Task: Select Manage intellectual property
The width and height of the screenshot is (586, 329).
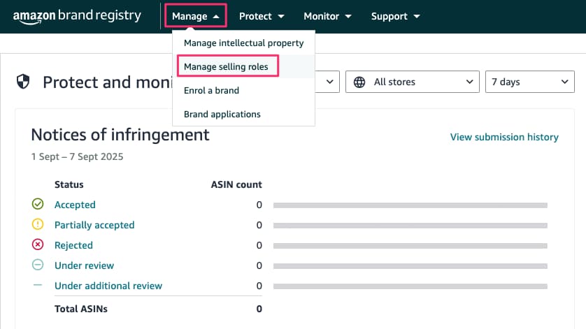Action: coord(243,43)
